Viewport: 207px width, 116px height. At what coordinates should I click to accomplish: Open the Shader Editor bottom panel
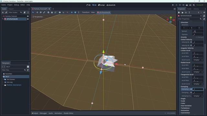[x=68, y=113]
